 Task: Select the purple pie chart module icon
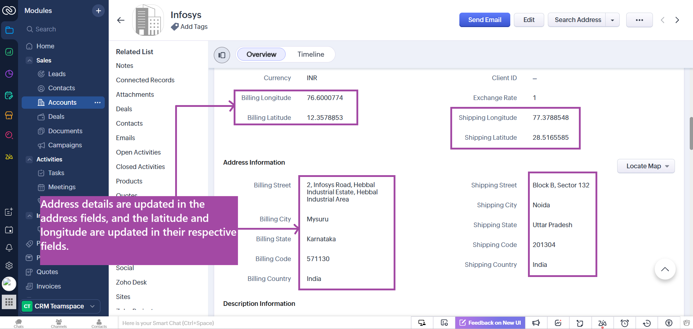pos(9,74)
